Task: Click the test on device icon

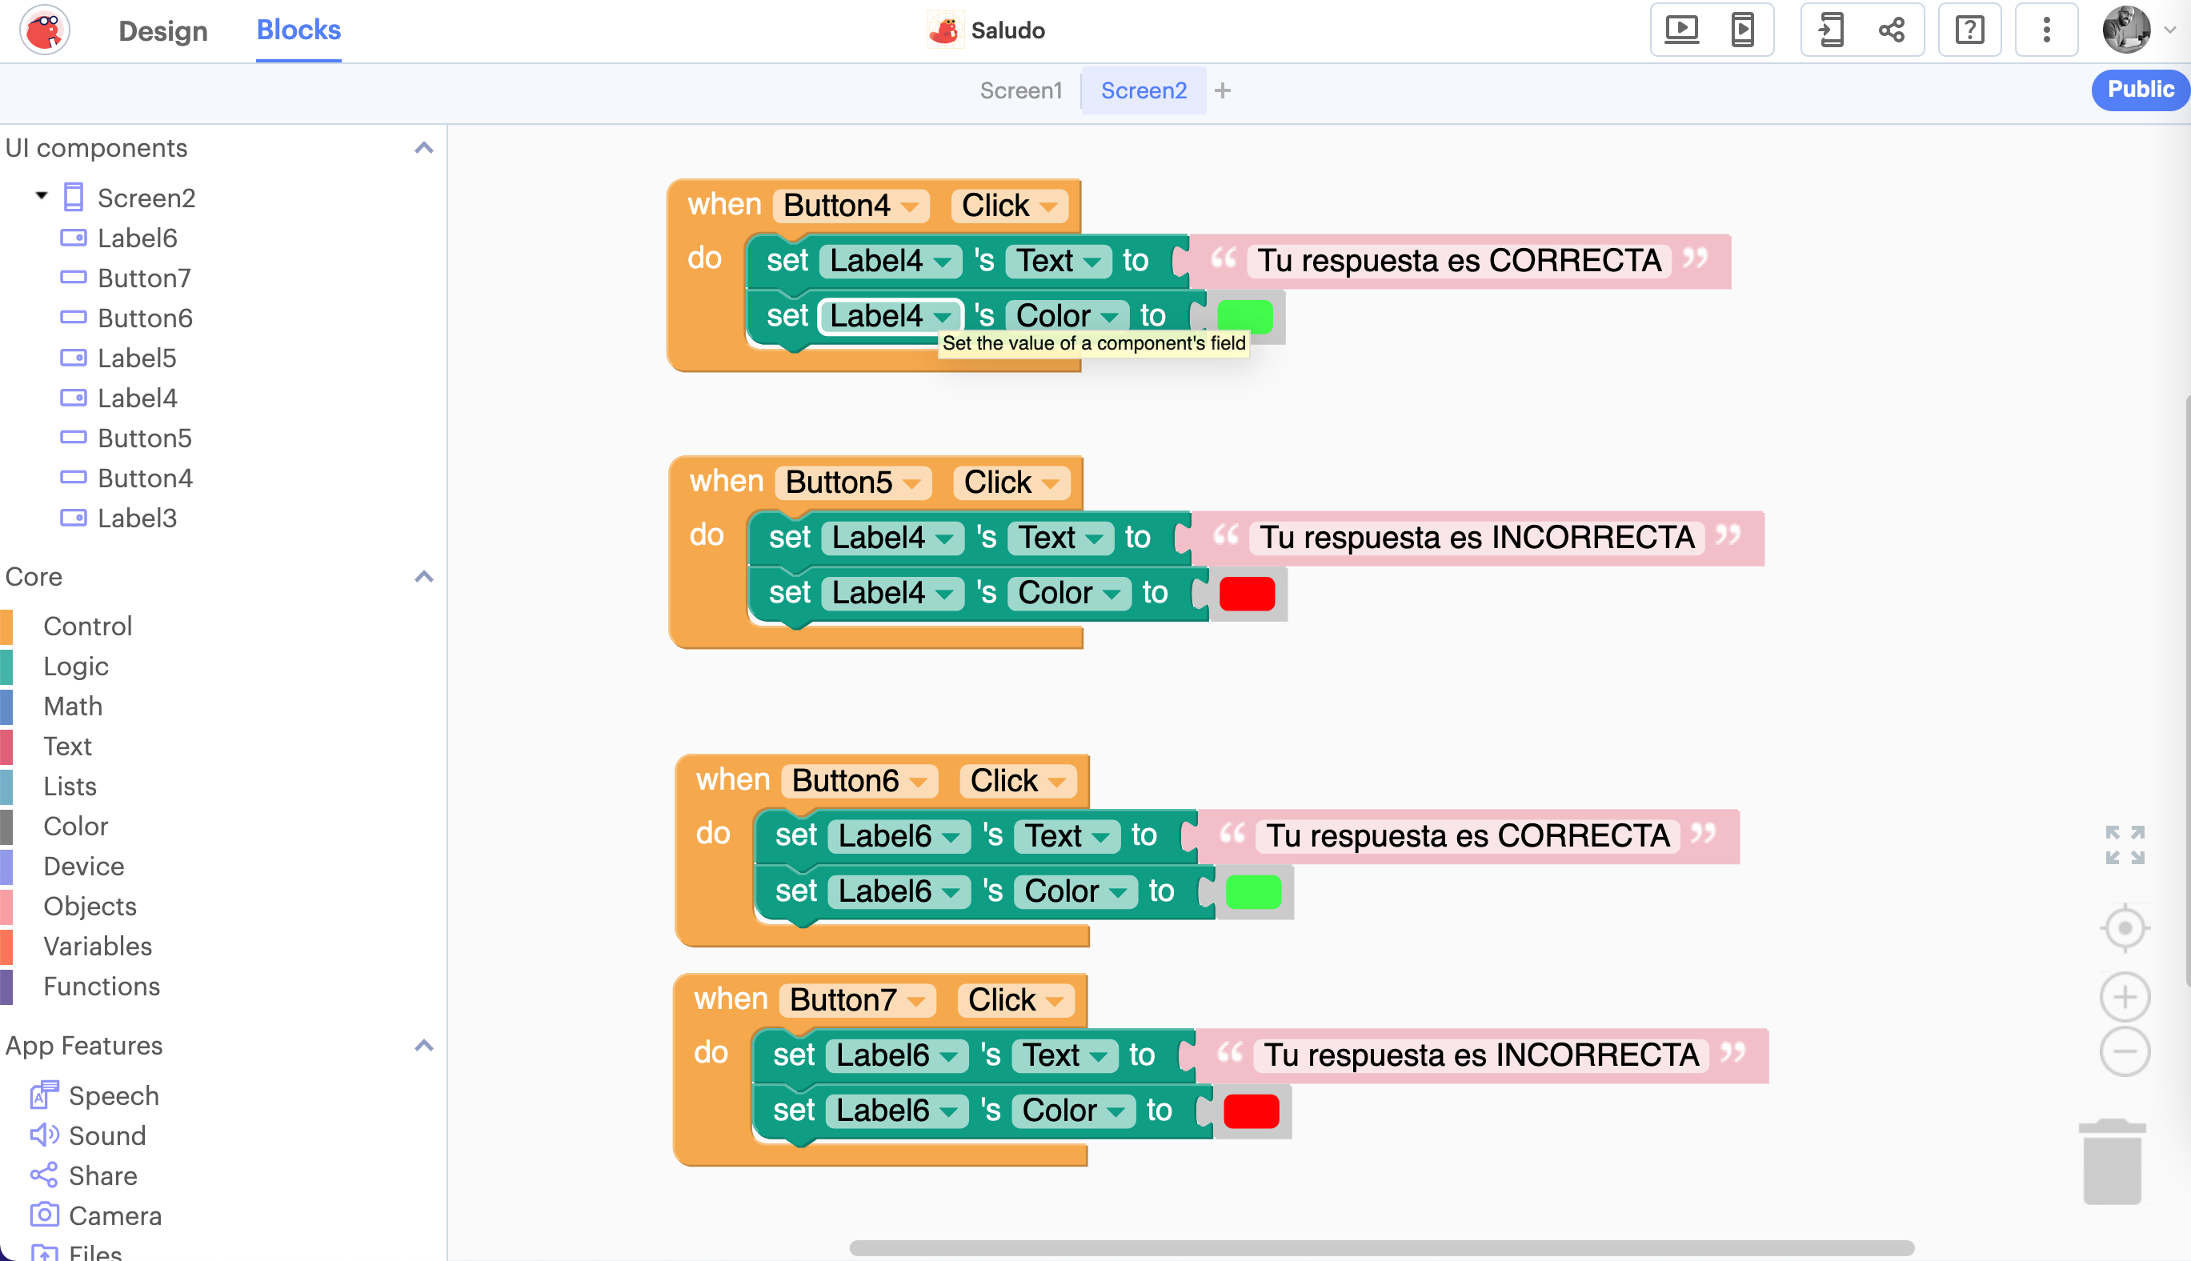Action: (x=1742, y=30)
